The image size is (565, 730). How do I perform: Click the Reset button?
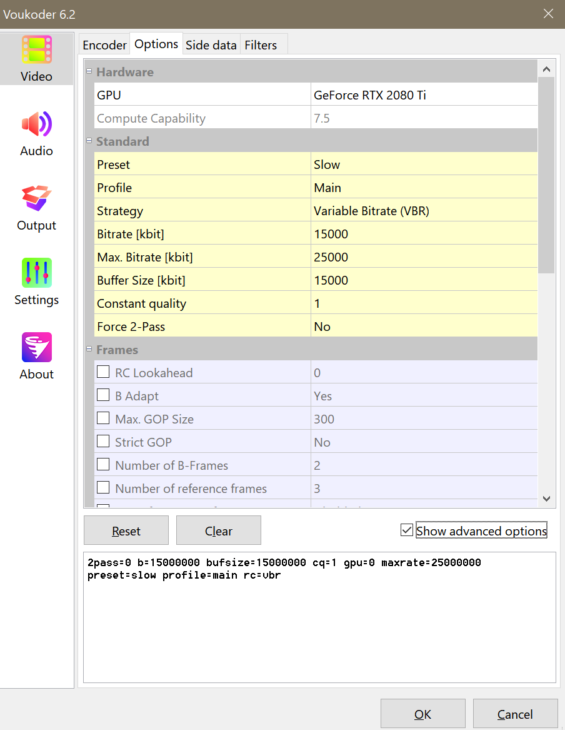[x=126, y=530]
